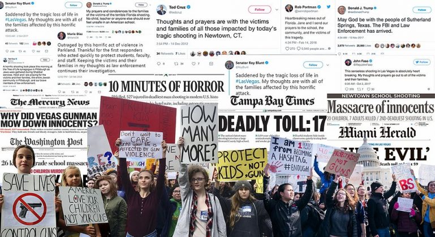435x237 pixels.
Task: Click the reply icon under Ted Cruz's tweet
Action: point(159,64)
